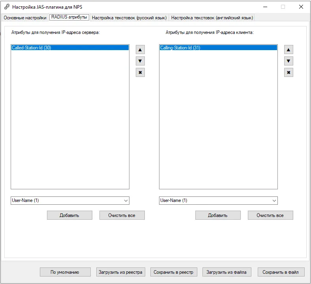Click Добавить under the server attributes list

(69, 215)
